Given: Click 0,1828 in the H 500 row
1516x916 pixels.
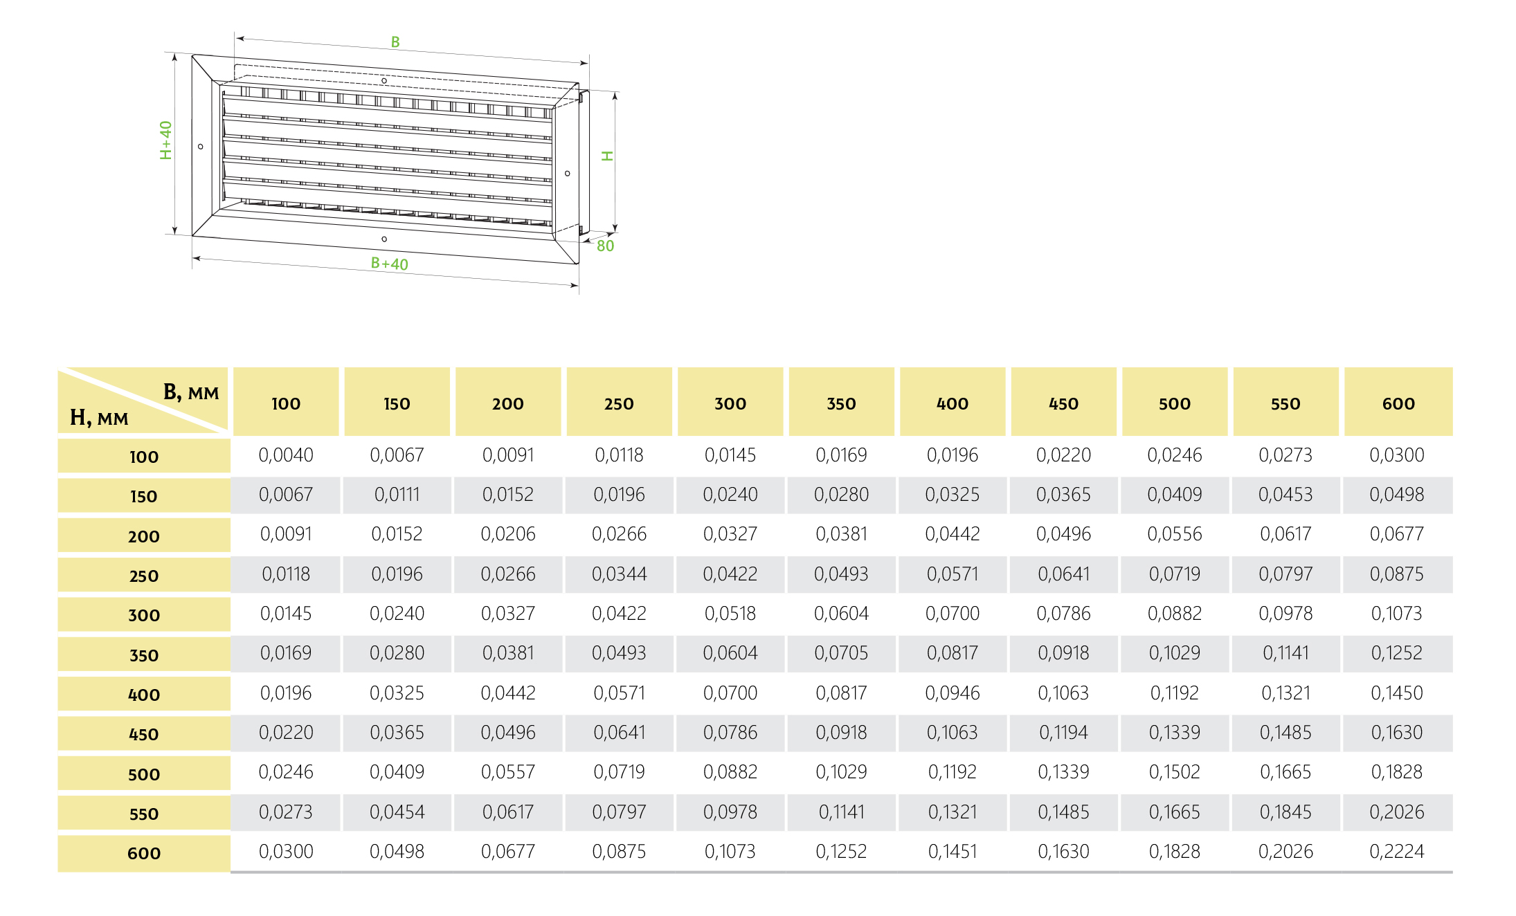Looking at the screenshot, I should [x=1397, y=772].
